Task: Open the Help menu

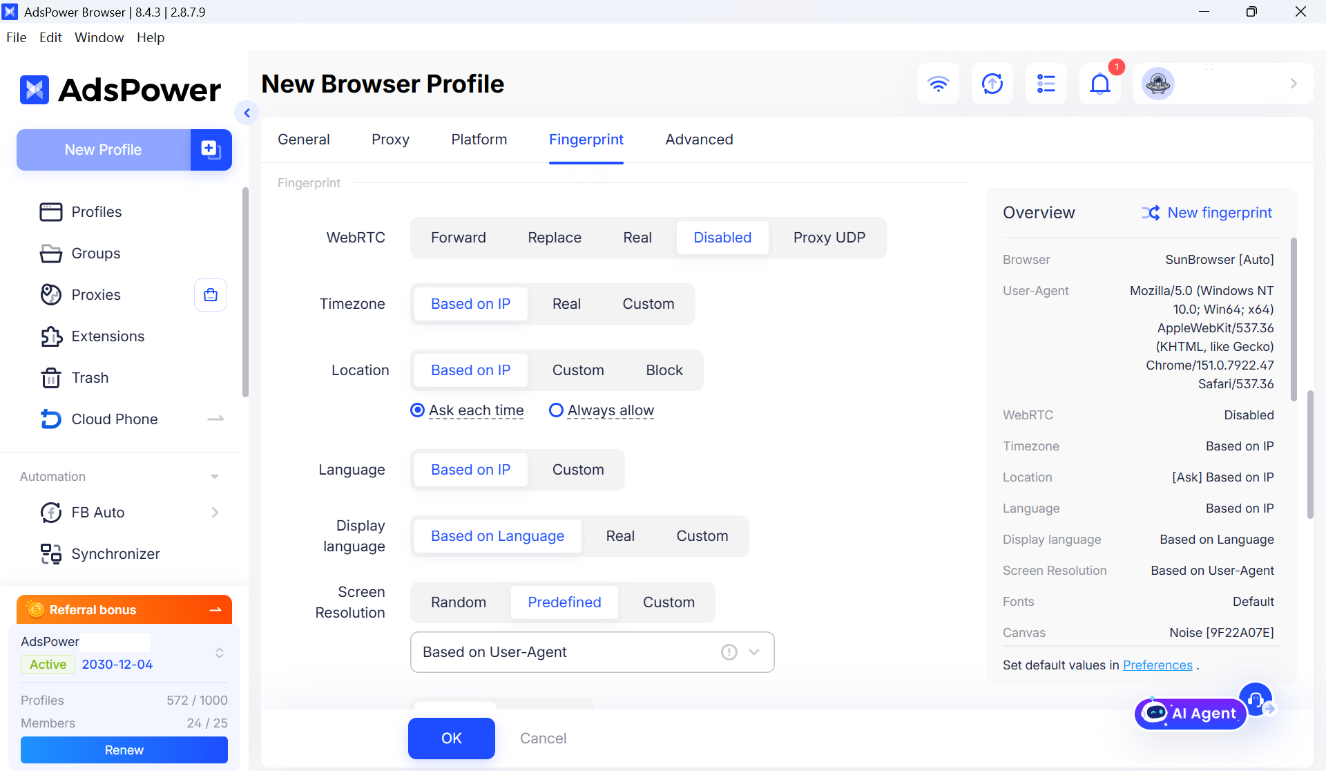Action: tap(151, 37)
